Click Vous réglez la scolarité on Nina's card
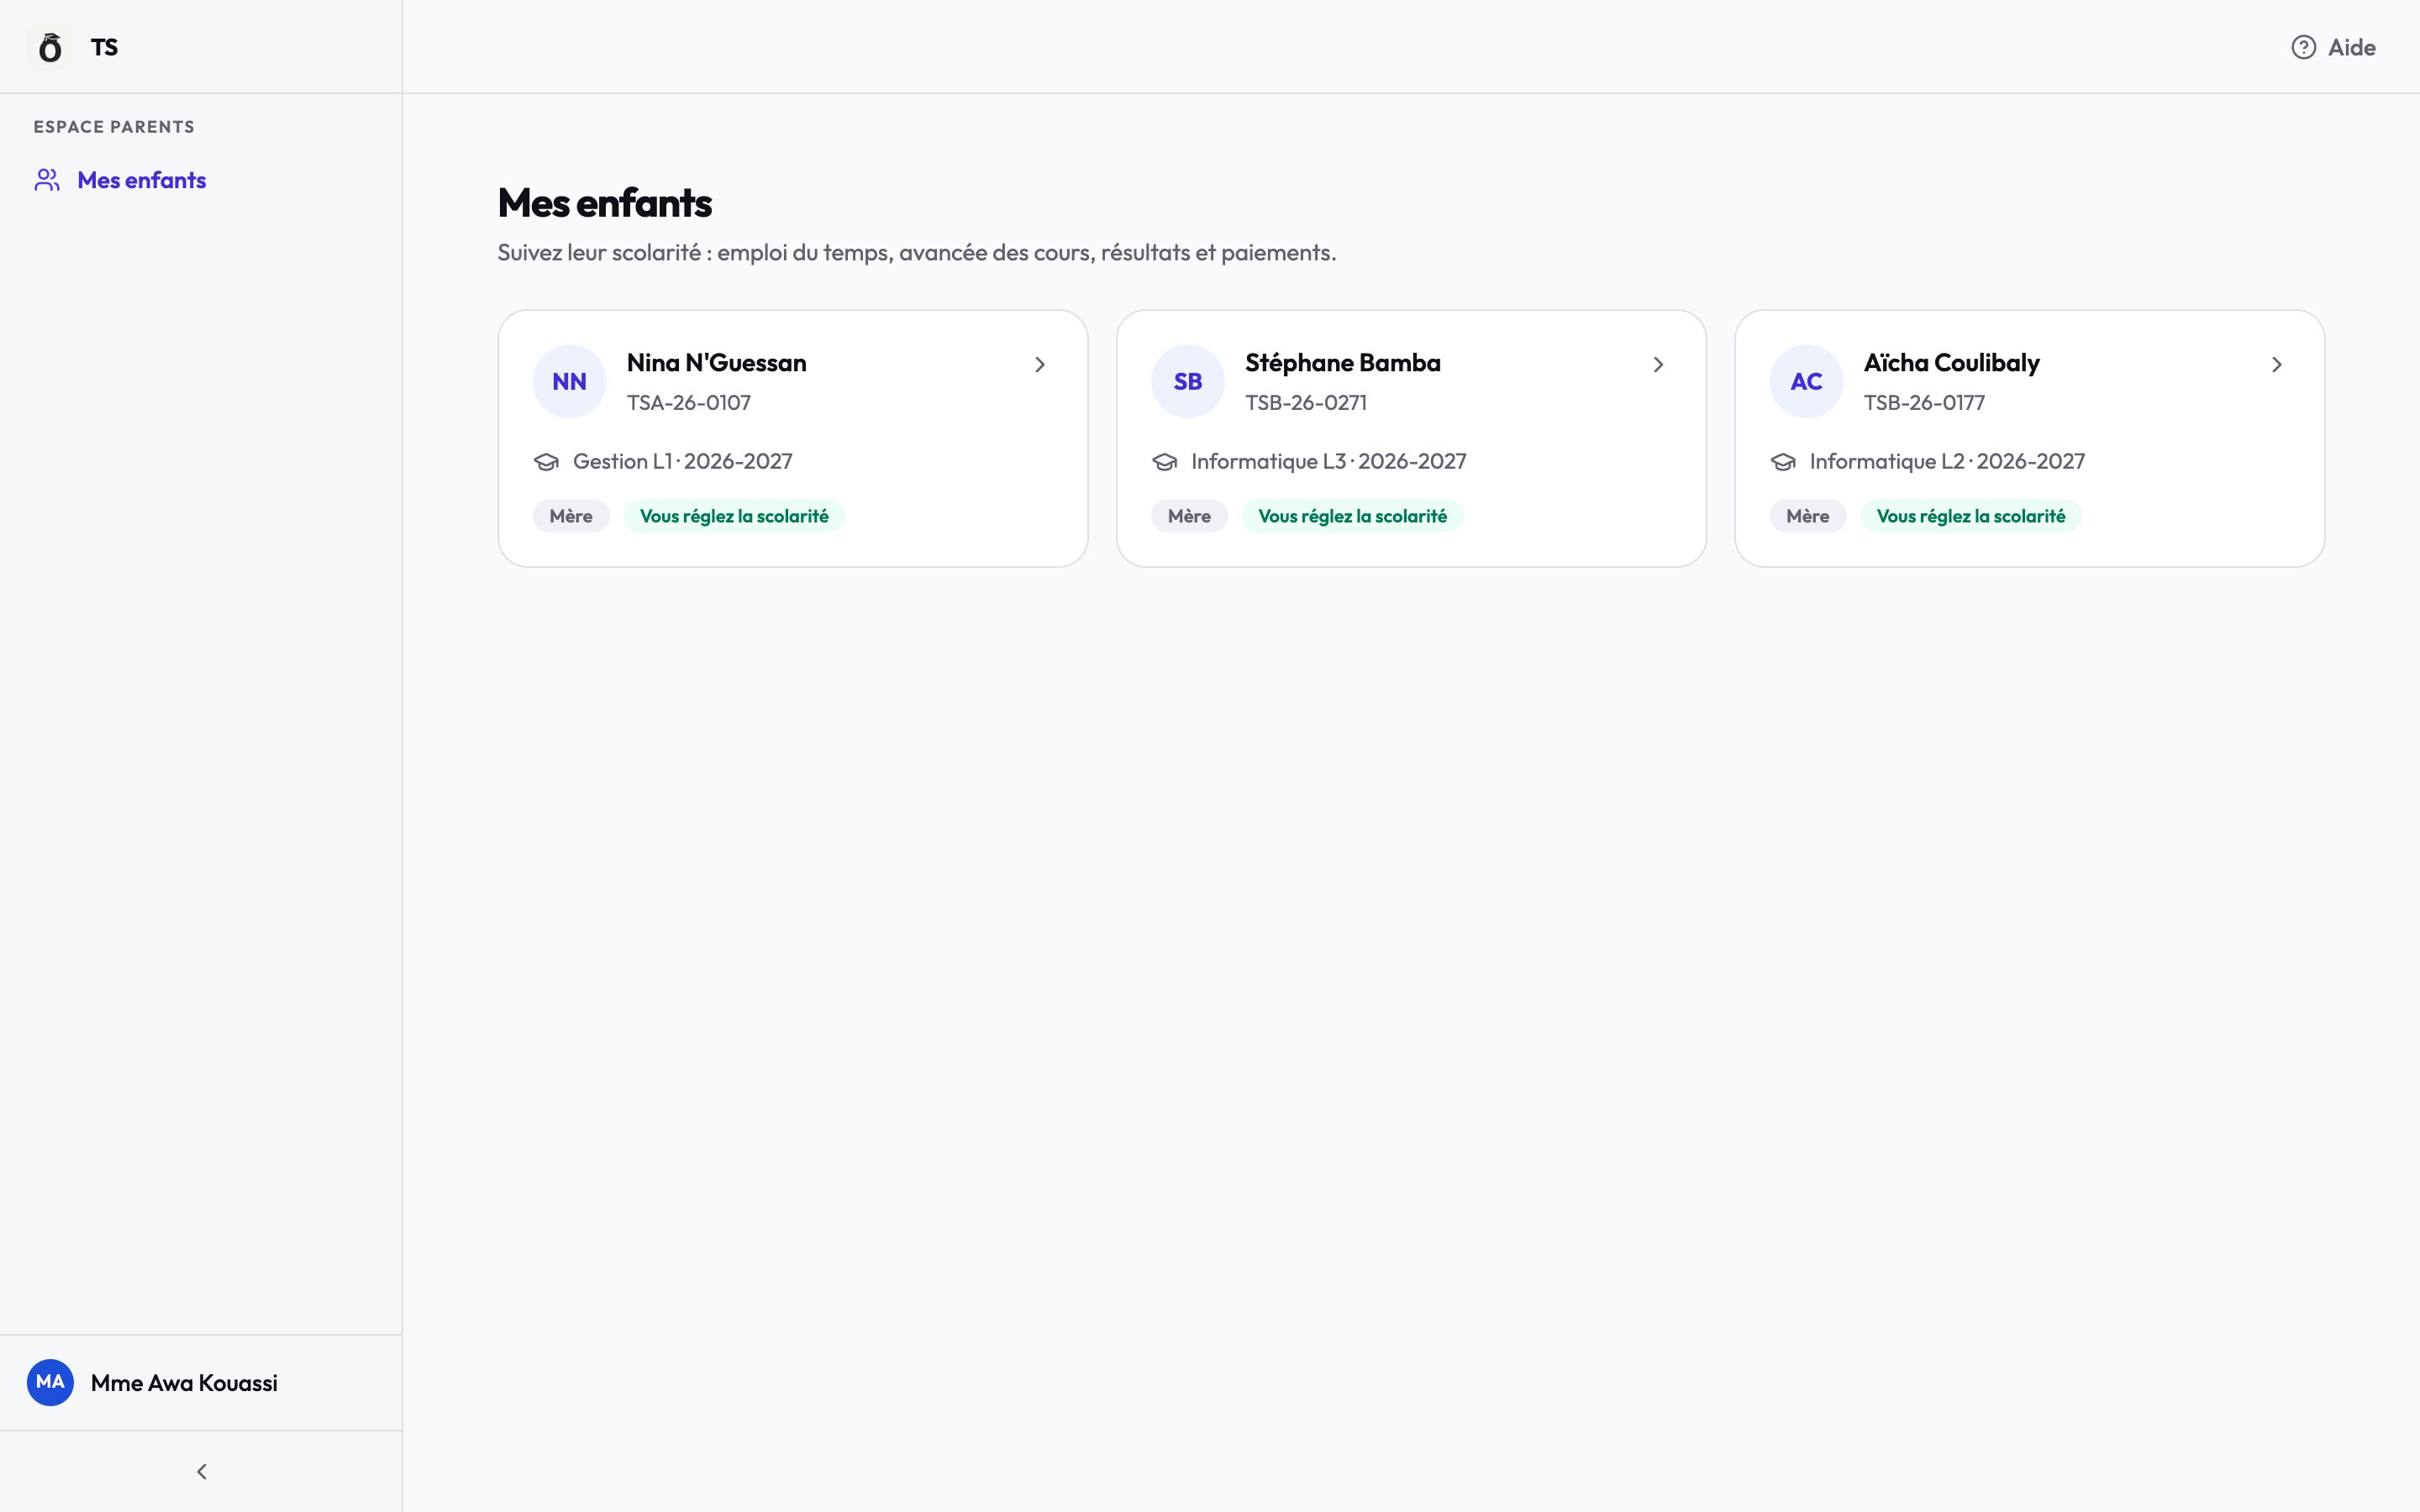Image resolution: width=2420 pixels, height=1512 pixels. tap(734, 516)
